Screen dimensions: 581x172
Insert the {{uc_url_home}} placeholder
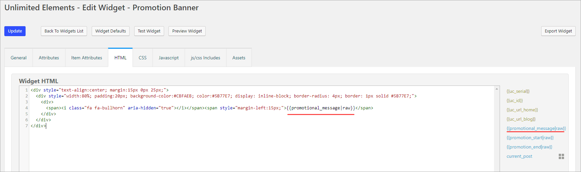522,110
